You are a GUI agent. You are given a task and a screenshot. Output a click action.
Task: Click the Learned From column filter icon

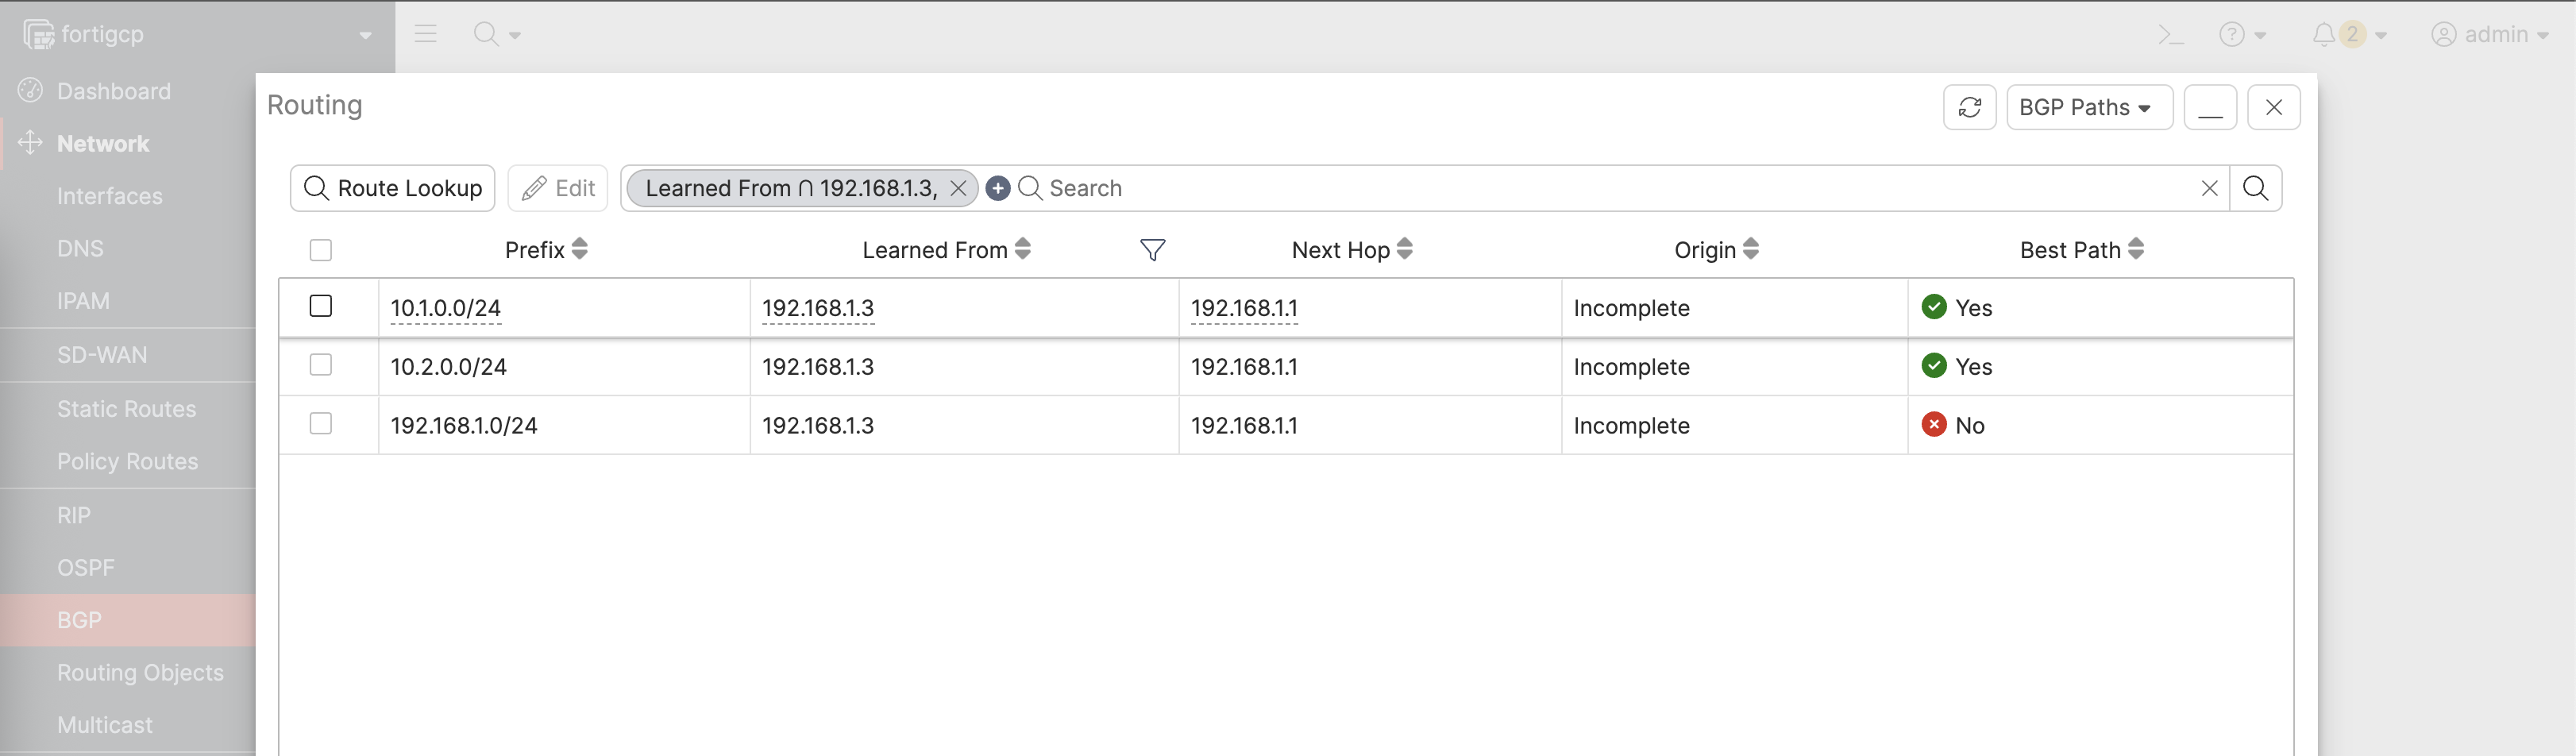point(1152,250)
